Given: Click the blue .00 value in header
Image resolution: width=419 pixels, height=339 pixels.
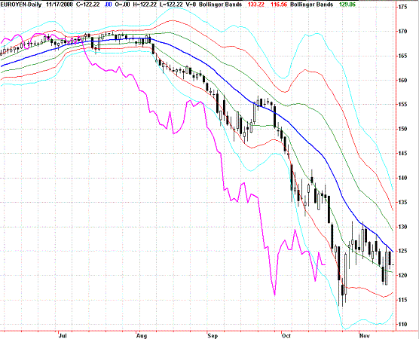Looking at the screenshot, I should (108, 5).
